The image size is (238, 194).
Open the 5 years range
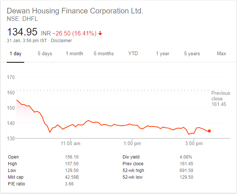192,54
